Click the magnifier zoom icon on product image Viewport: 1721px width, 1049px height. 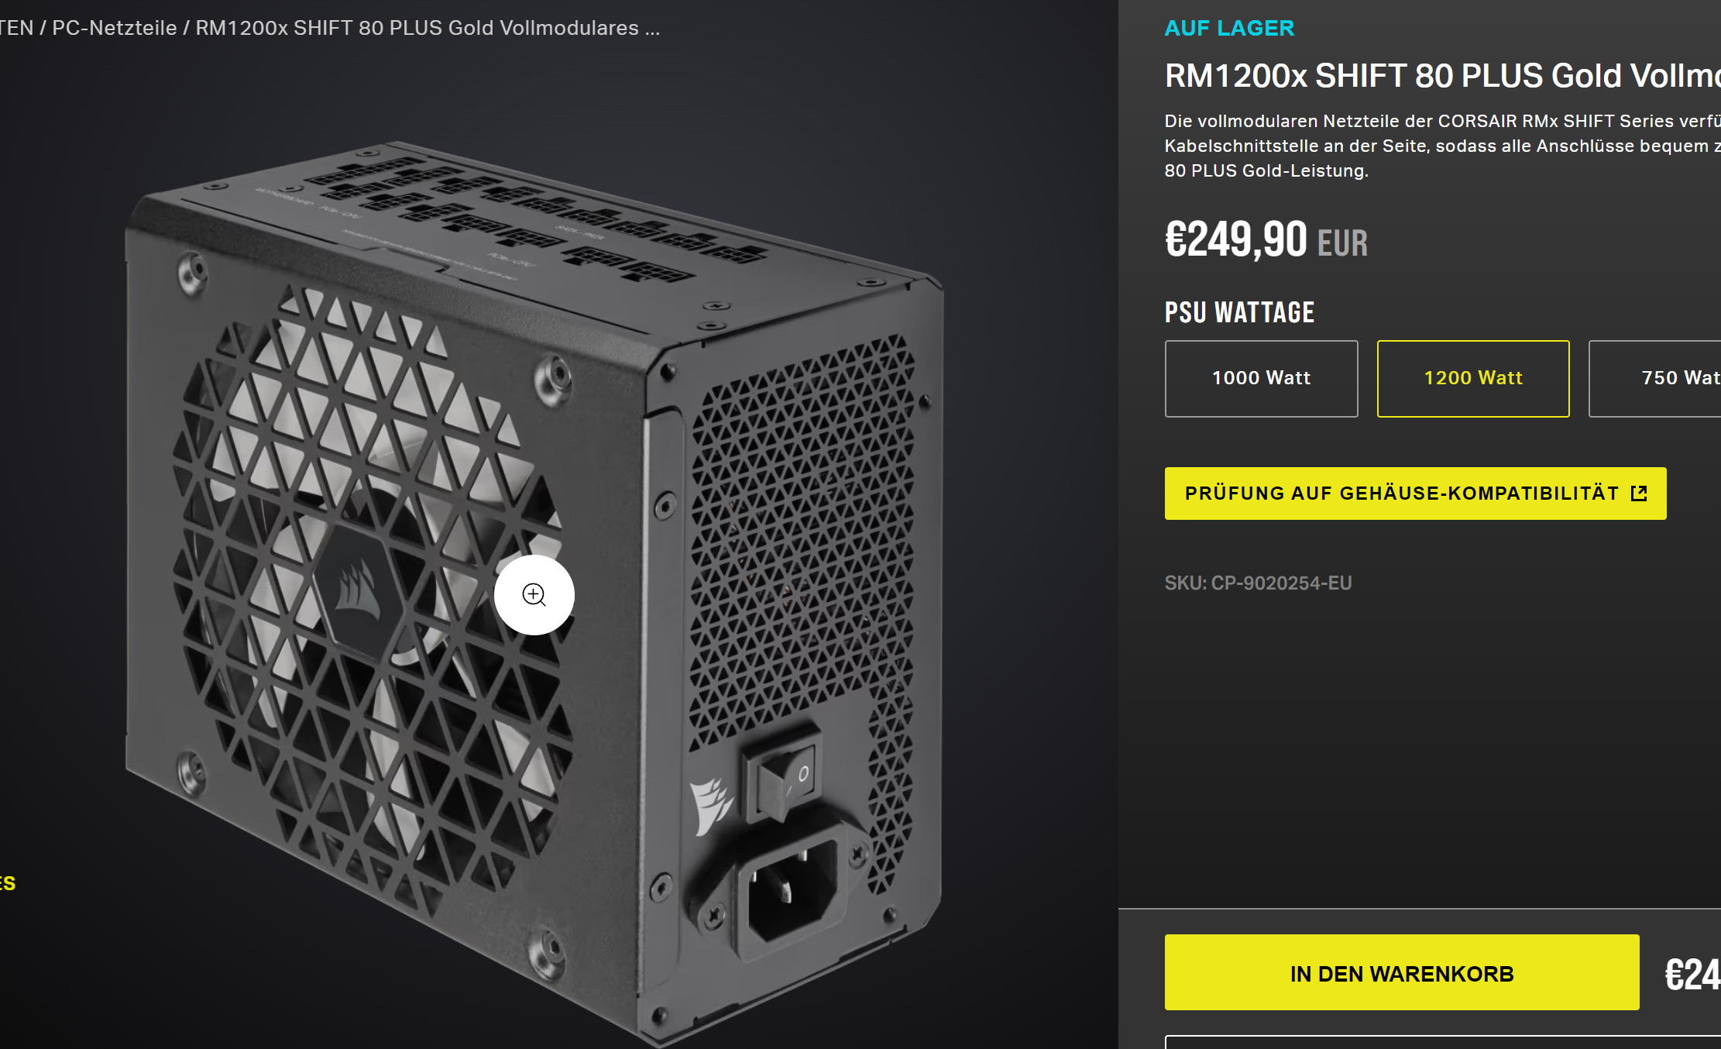534,595
